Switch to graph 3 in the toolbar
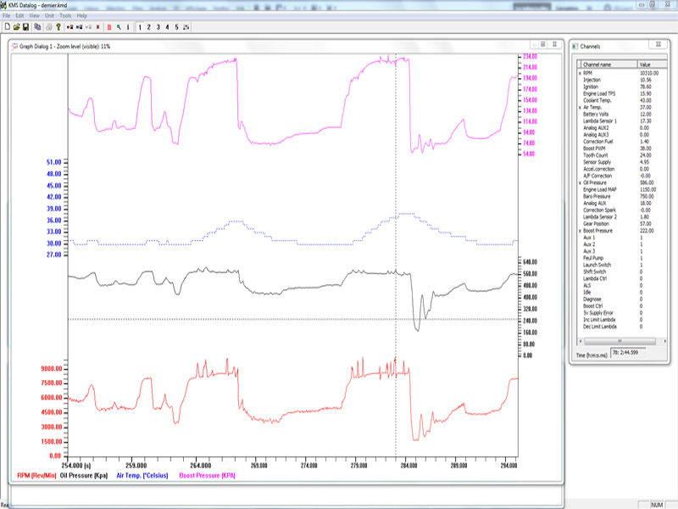 158,27
